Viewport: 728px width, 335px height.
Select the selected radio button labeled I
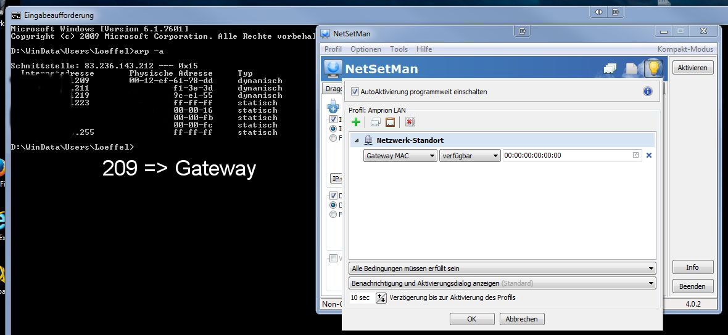(x=333, y=128)
